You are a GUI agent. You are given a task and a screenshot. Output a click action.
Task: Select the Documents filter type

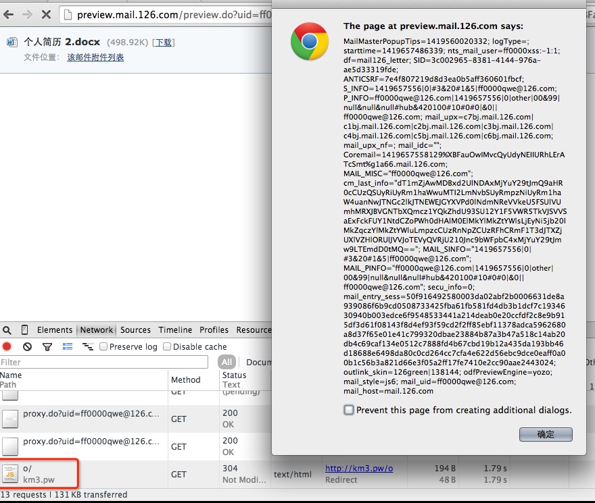(x=259, y=362)
